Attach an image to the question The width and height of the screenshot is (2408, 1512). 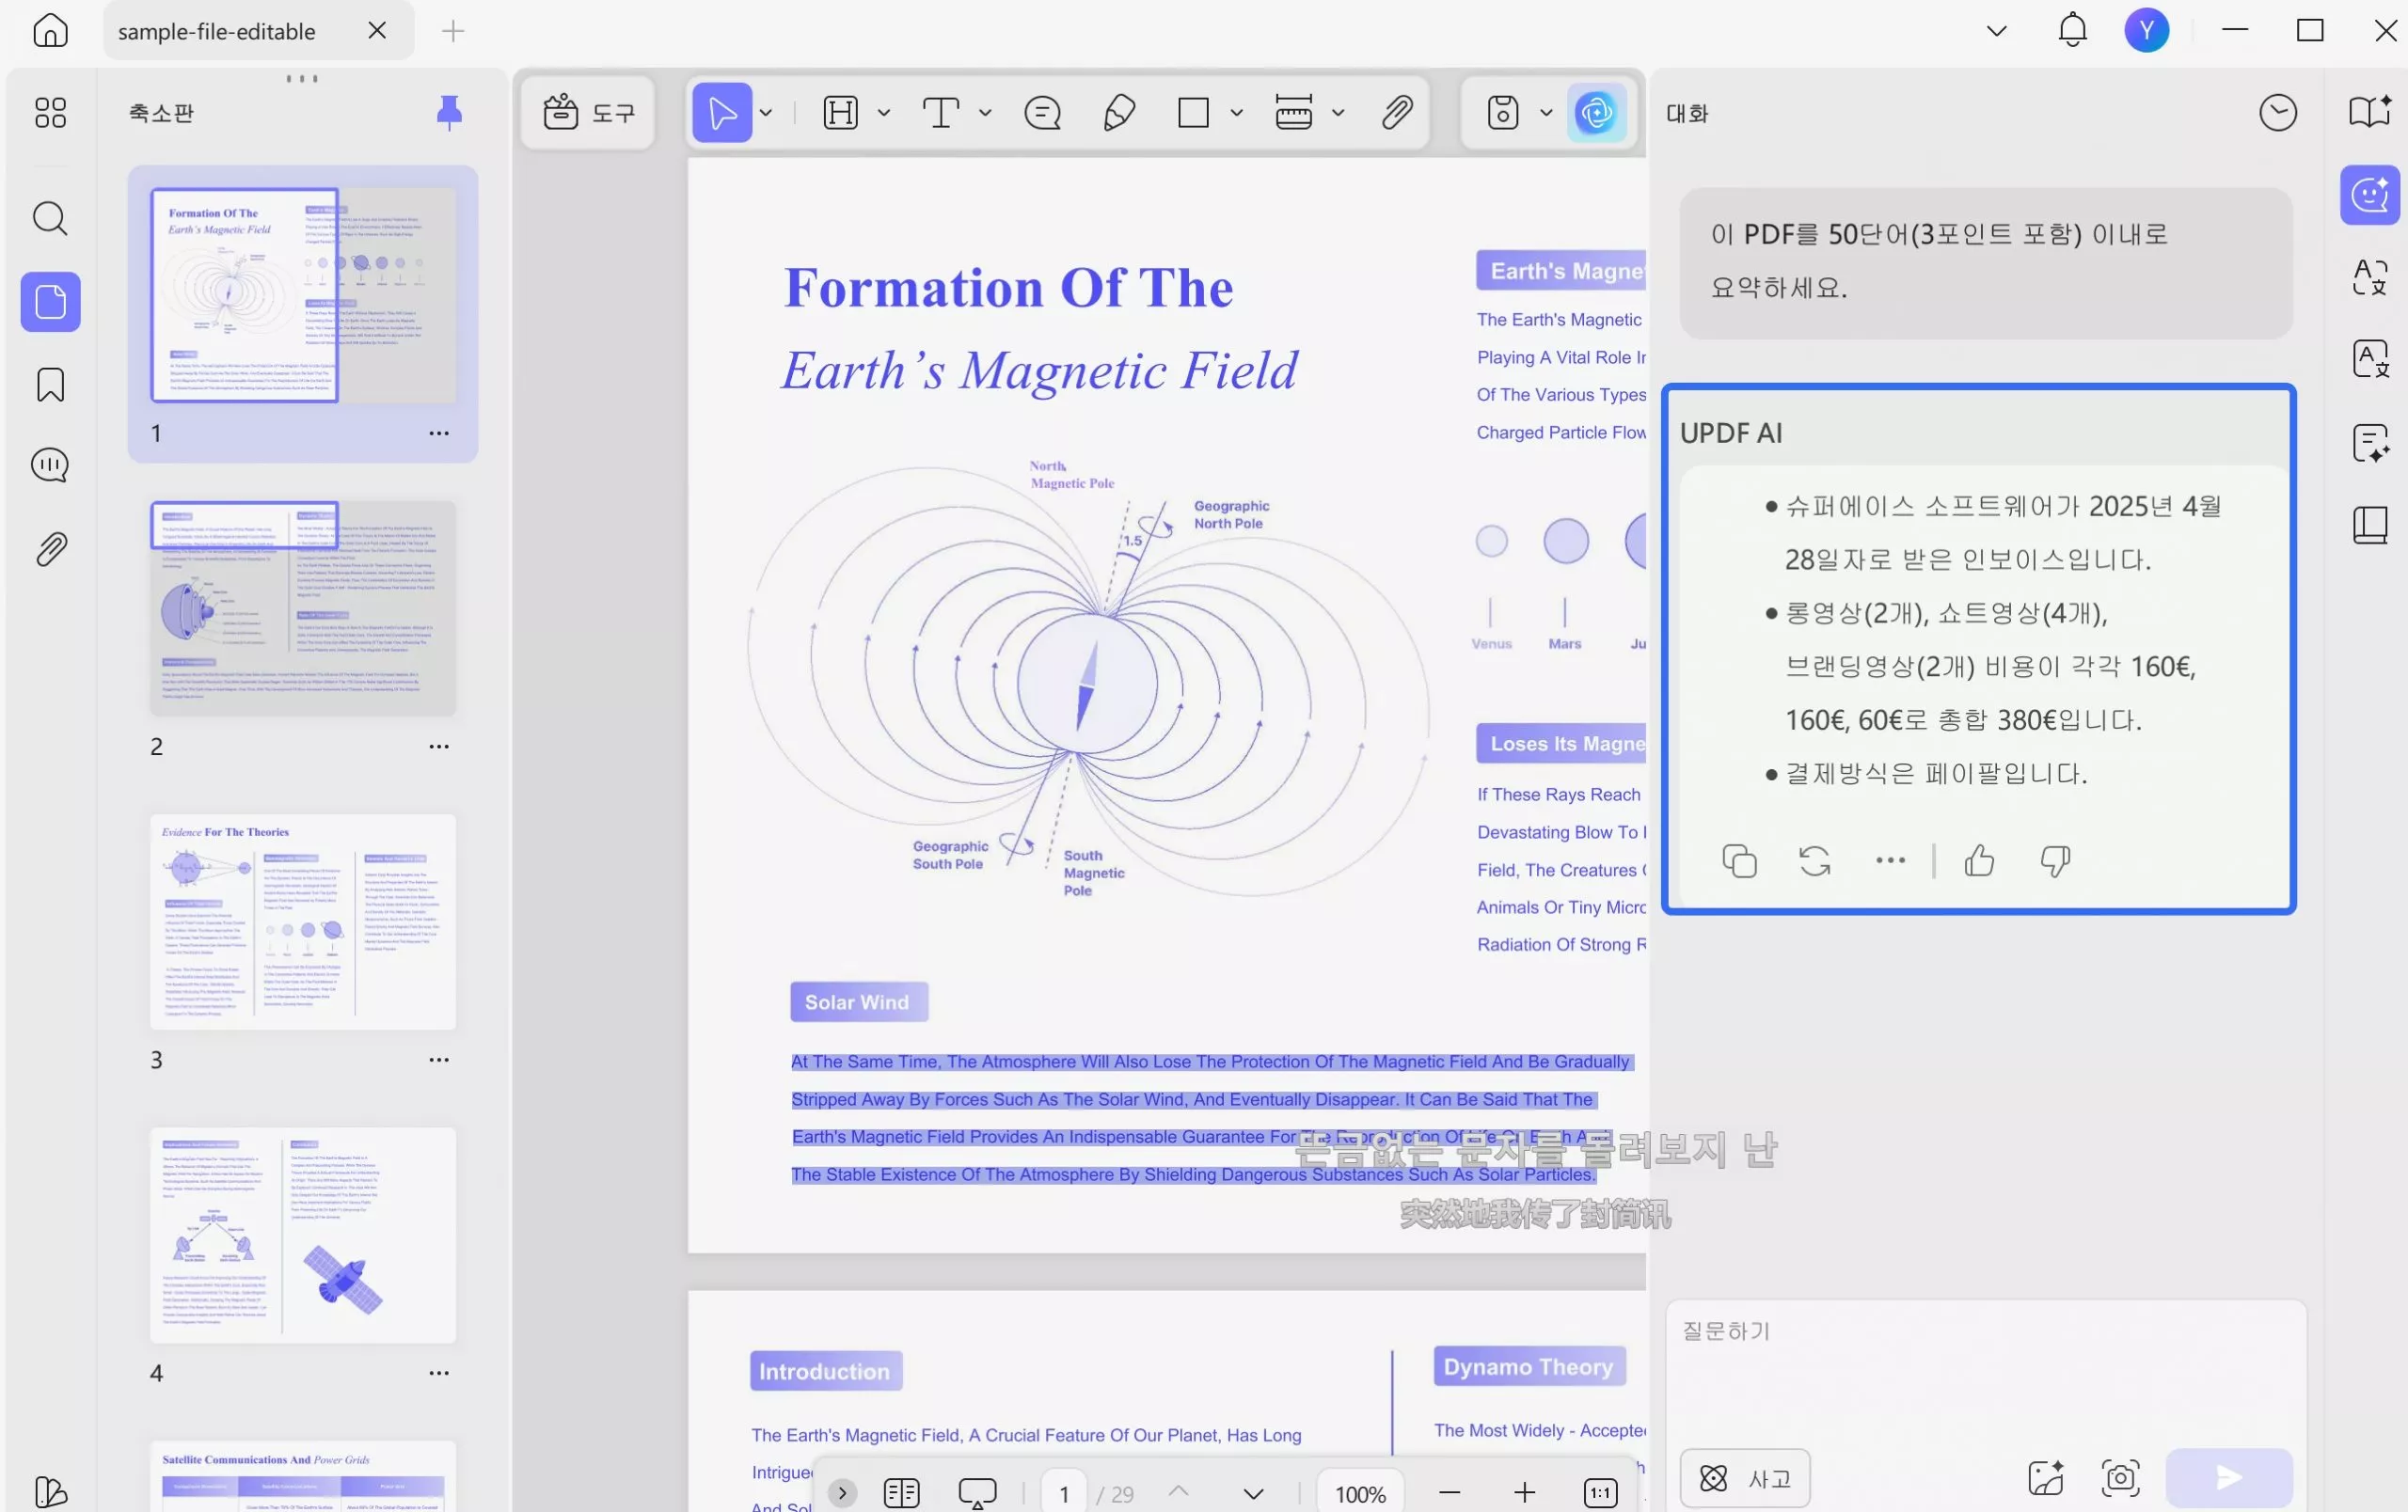coord(2045,1477)
